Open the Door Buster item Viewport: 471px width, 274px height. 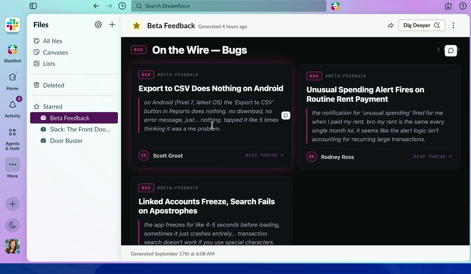pyautogui.click(x=74, y=141)
